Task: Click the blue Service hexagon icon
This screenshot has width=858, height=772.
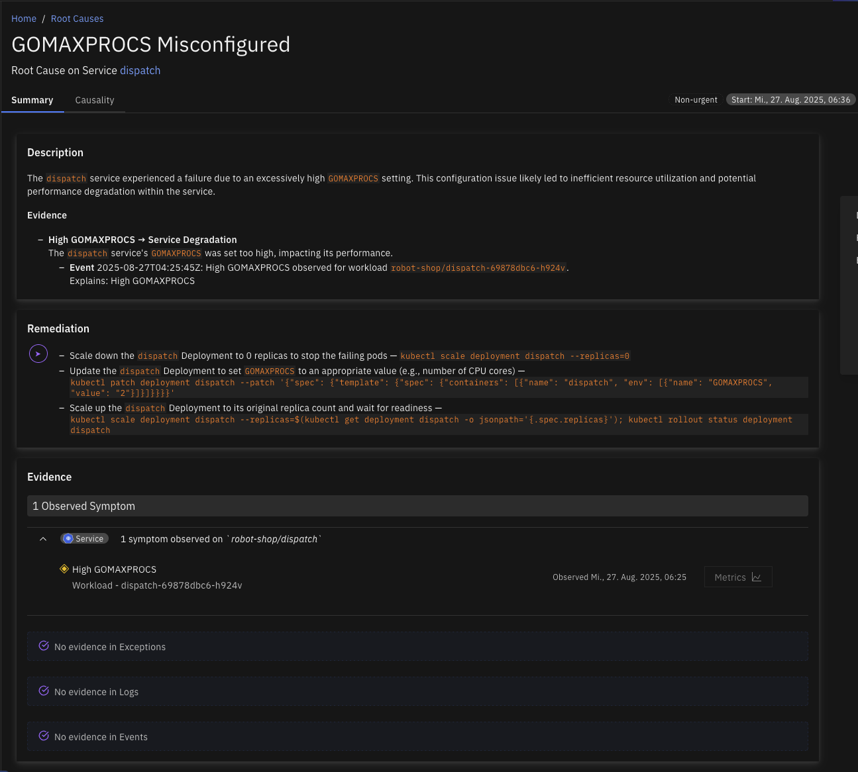Action: pos(68,539)
